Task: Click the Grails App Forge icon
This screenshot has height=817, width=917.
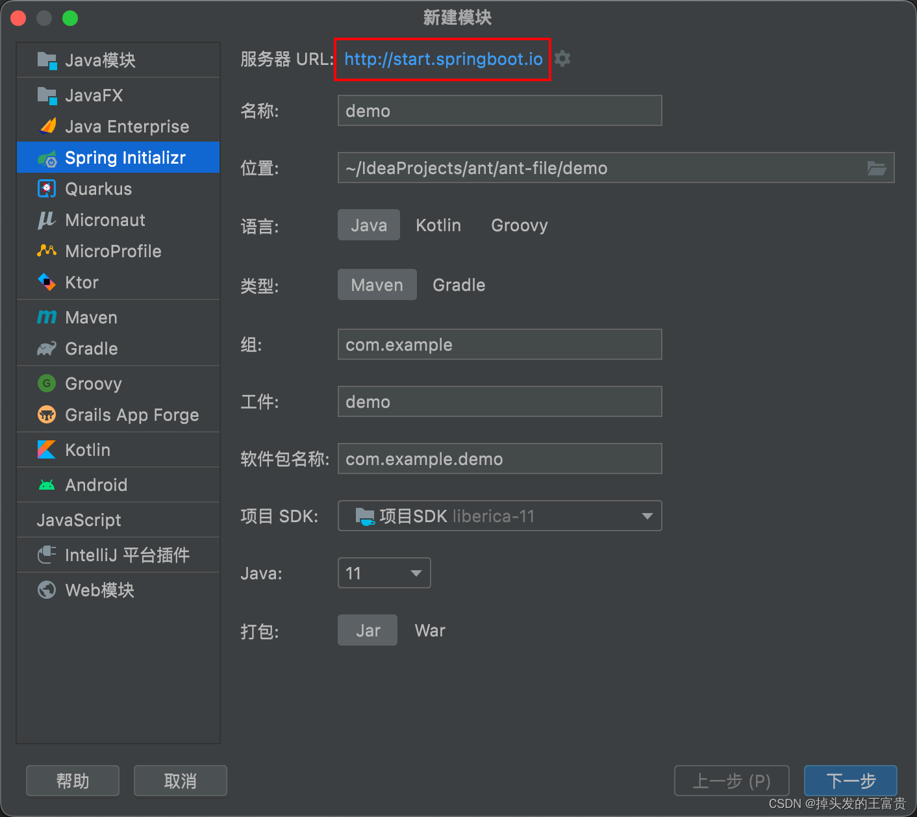Action: coord(47,414)
